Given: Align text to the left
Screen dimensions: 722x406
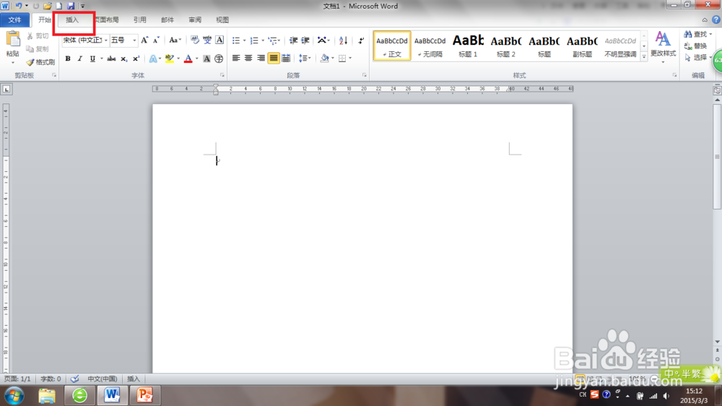Looking at the screenshot, I should [x=236, y=58].
